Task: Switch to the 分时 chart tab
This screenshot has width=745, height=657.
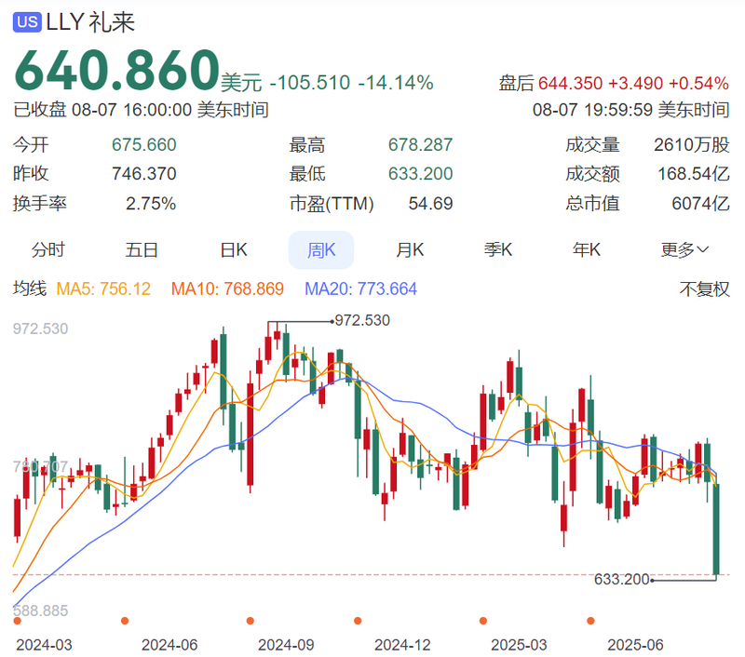Action: tap(48, 249)
